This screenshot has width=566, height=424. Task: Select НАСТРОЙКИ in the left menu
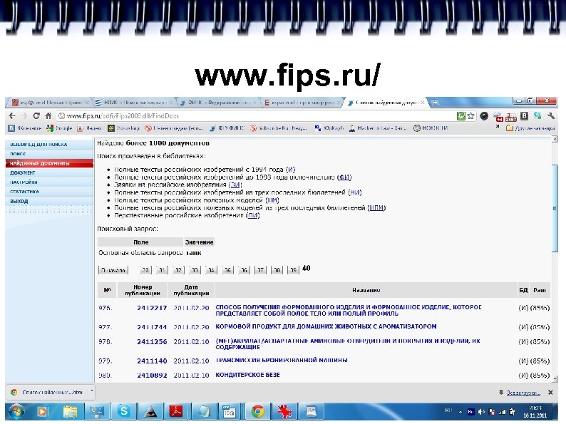49,182
